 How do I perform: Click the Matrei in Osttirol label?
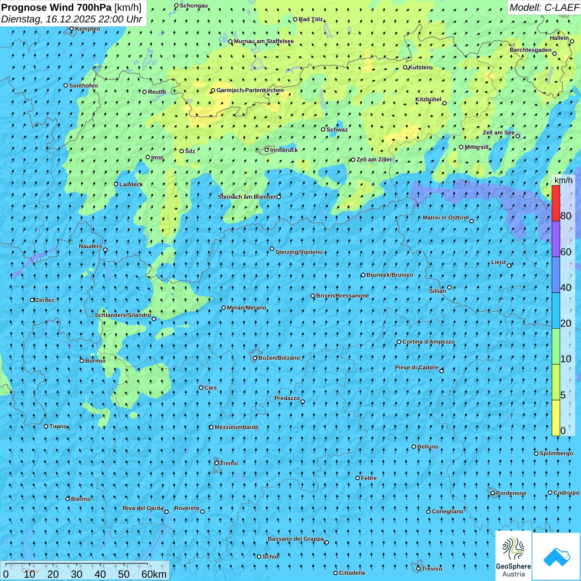[x=445, y=218]
